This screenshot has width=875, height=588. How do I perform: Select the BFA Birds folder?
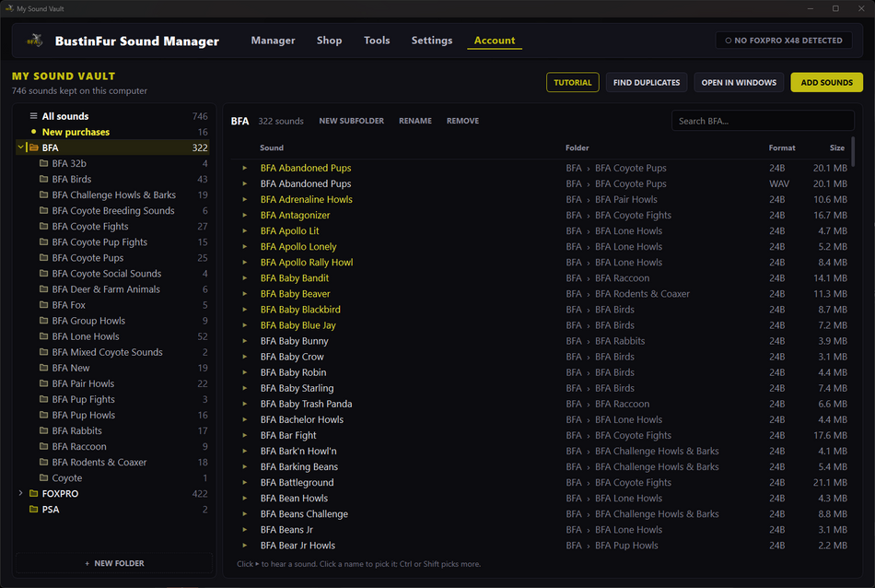pos(114,179)
